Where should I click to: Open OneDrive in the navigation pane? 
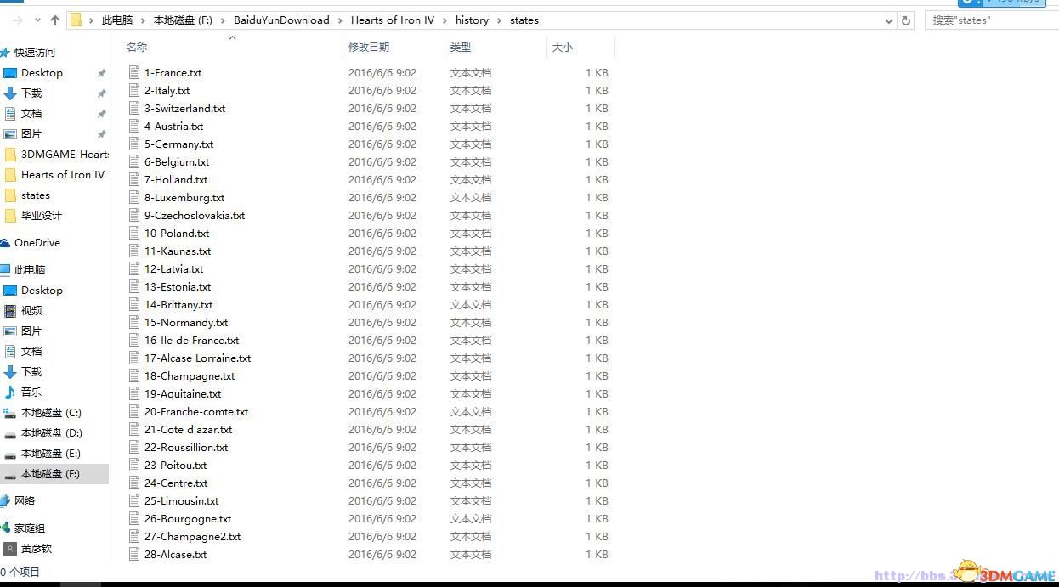click(37, 243)
